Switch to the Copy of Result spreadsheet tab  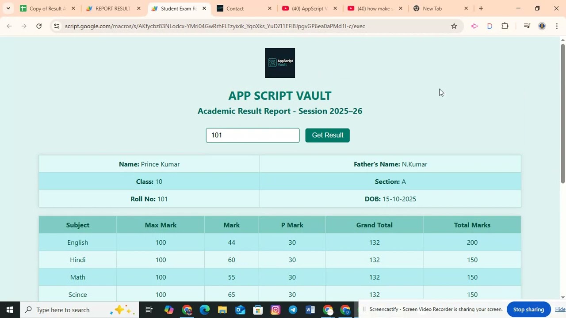click(47, 8)
